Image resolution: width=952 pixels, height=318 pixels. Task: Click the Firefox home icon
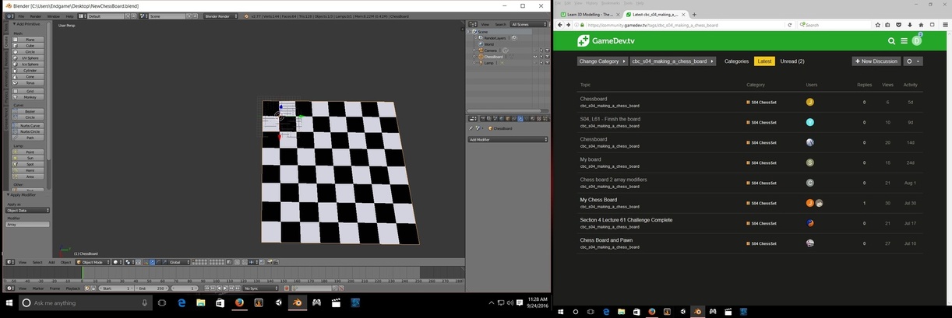921,25
